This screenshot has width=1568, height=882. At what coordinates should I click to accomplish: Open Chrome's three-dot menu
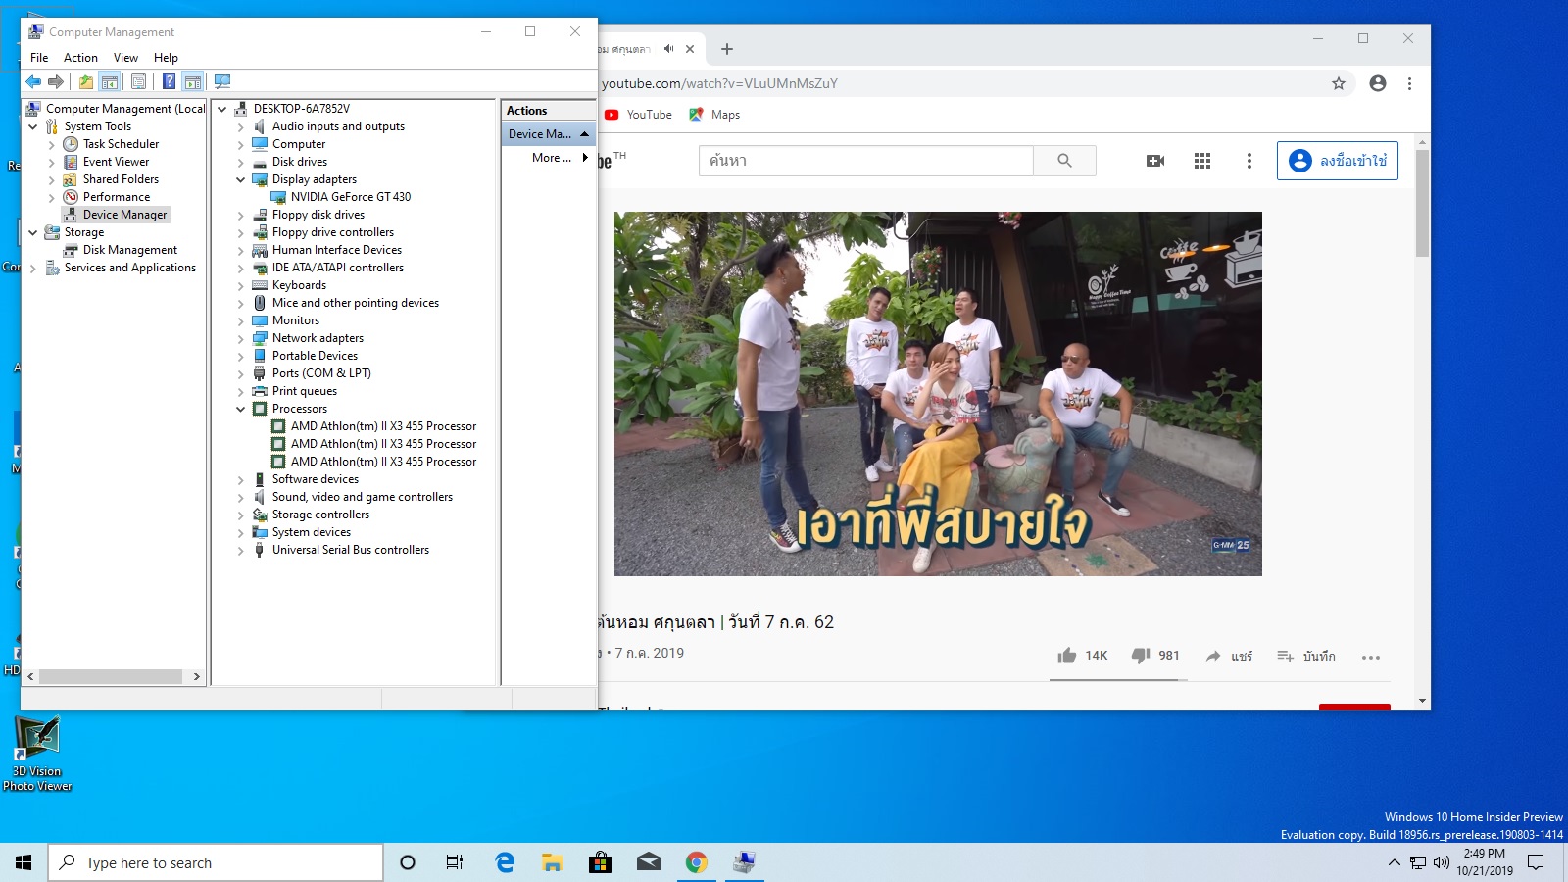point(1409,83)
